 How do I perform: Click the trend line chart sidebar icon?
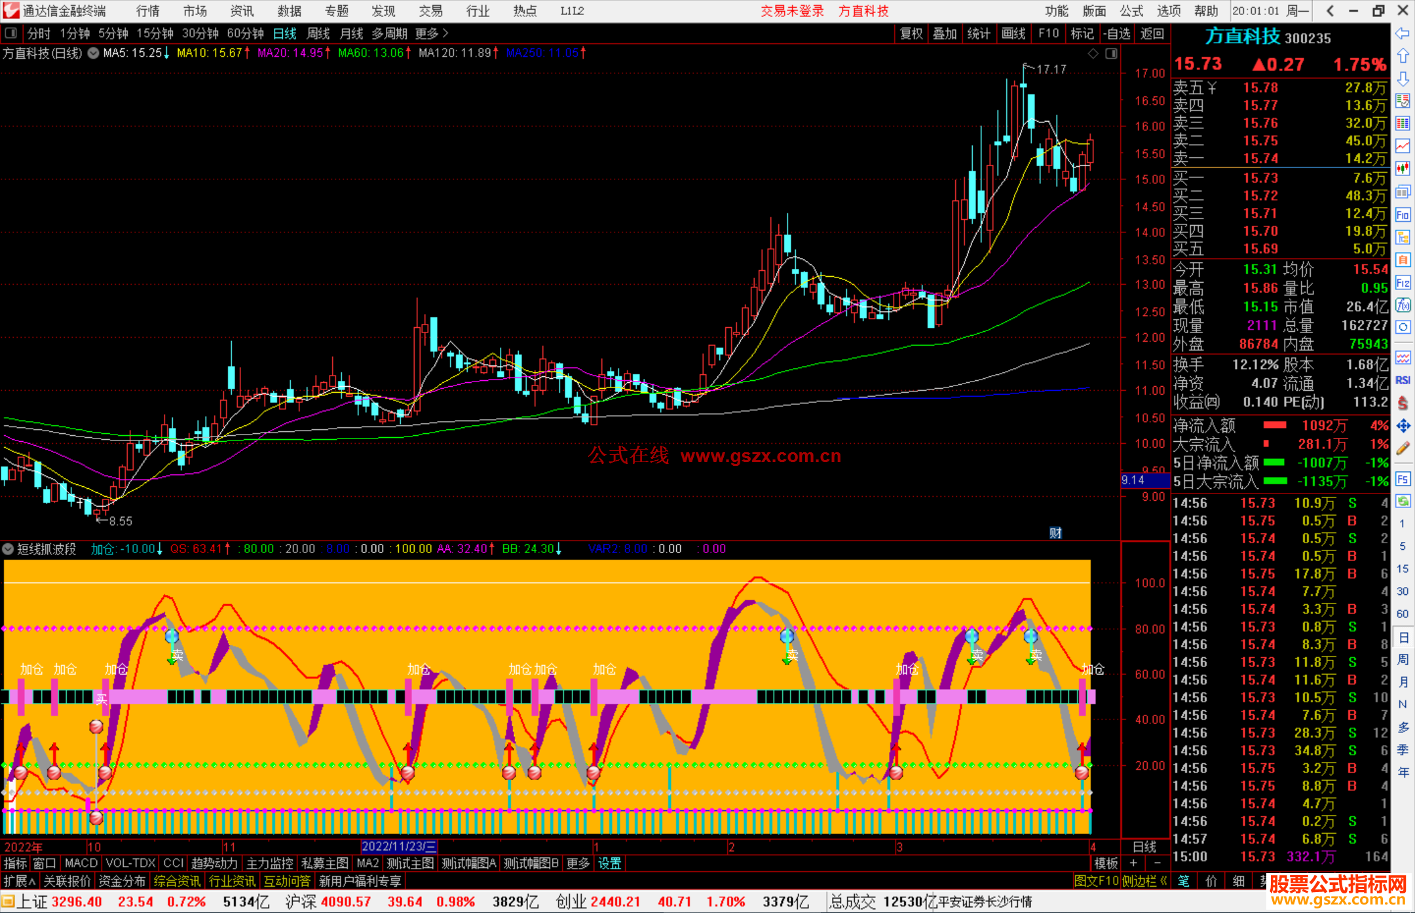point(1403,146)
